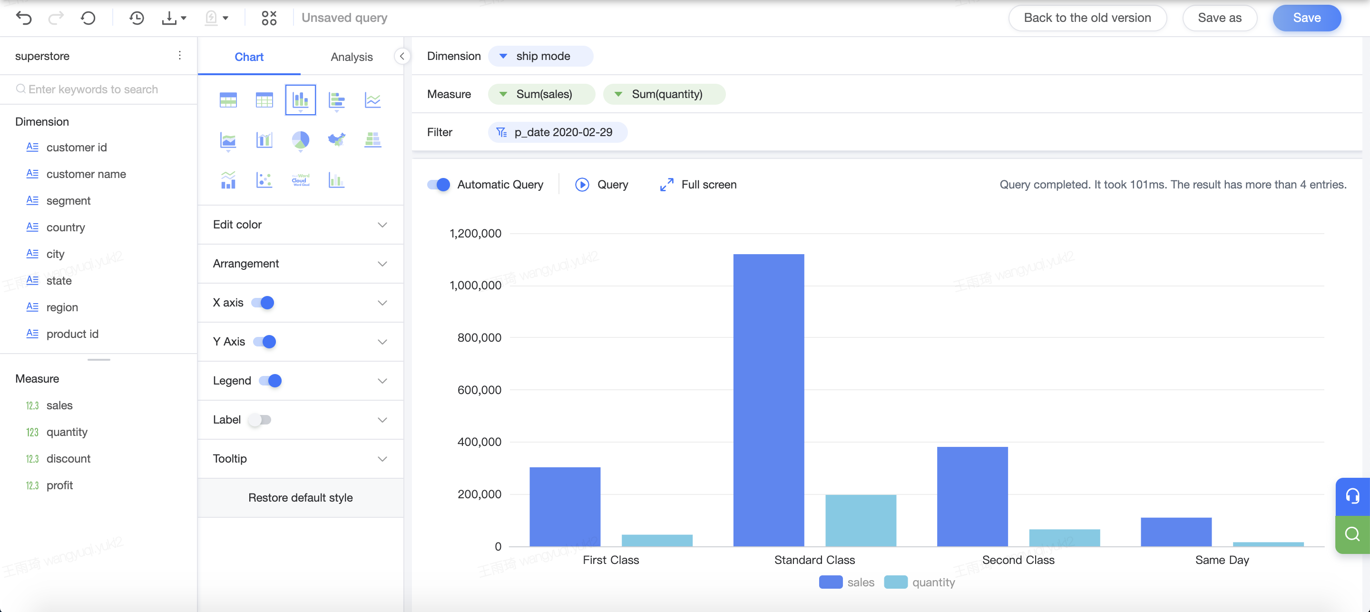Click the Query play icon
Screen dimensions: 1370x612
point(582,185)
